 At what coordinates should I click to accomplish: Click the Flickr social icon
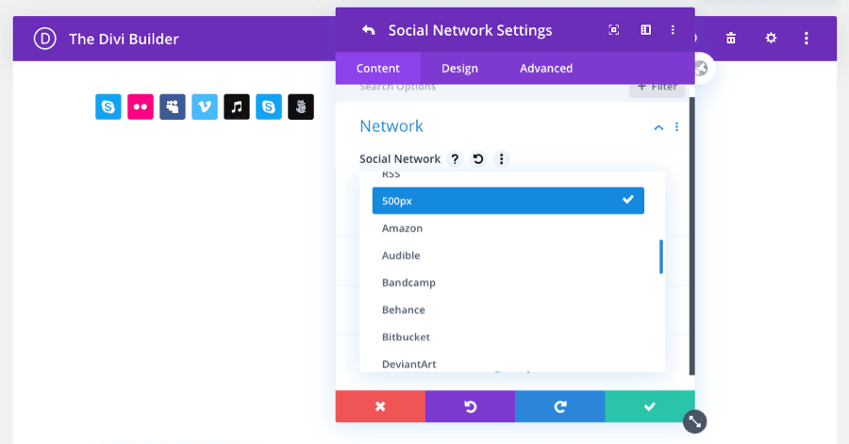[141, 107]
